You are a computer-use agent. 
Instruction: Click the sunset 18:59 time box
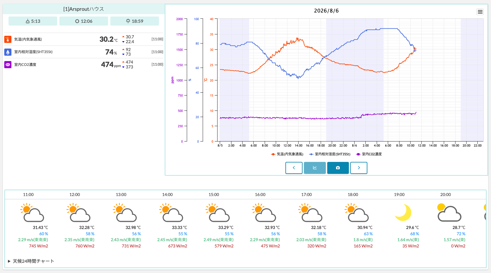click(x=134, y=21)
